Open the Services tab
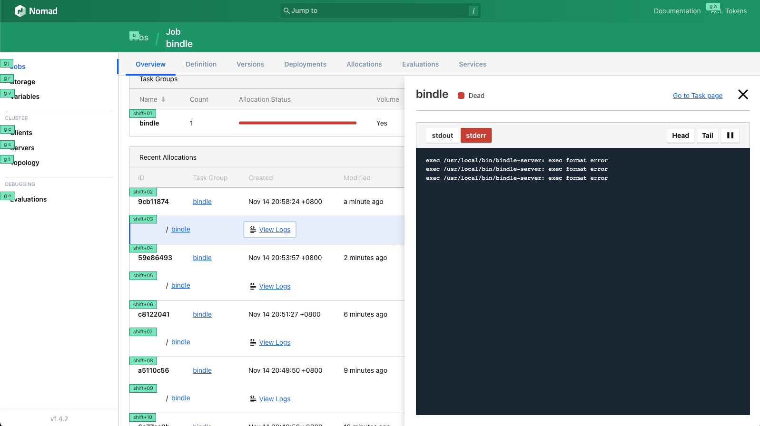This screenshot has height=426, width=760. [473, 64]
